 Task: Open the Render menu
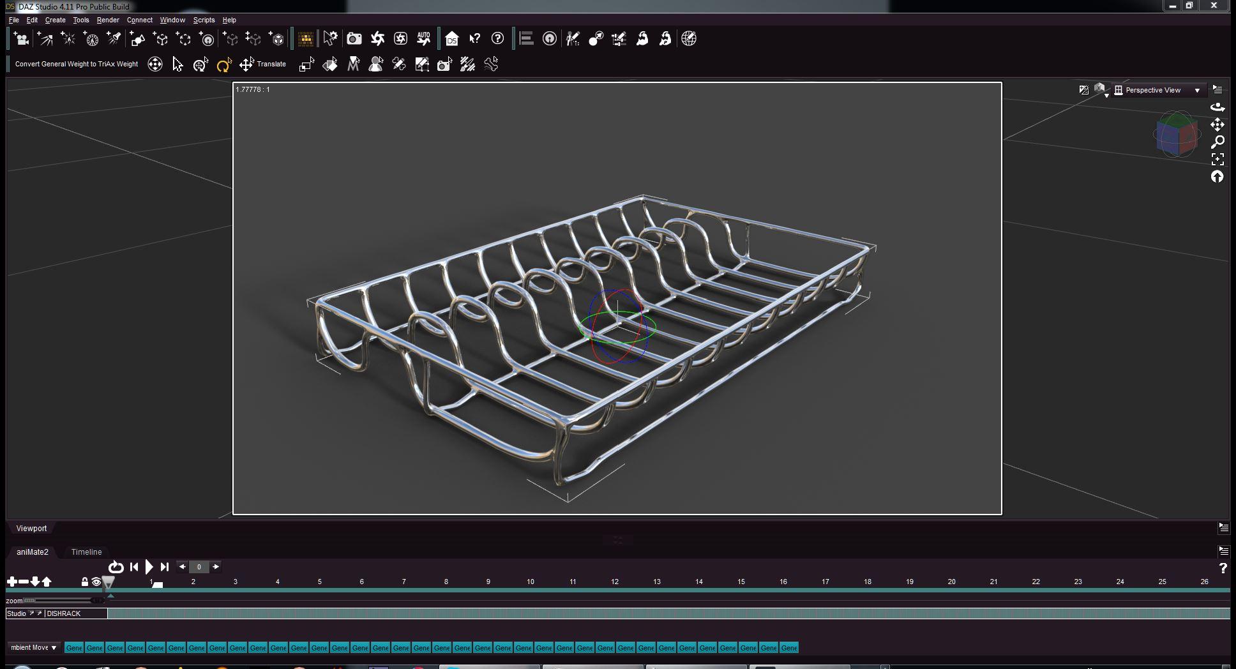click(x=108, y=20)
